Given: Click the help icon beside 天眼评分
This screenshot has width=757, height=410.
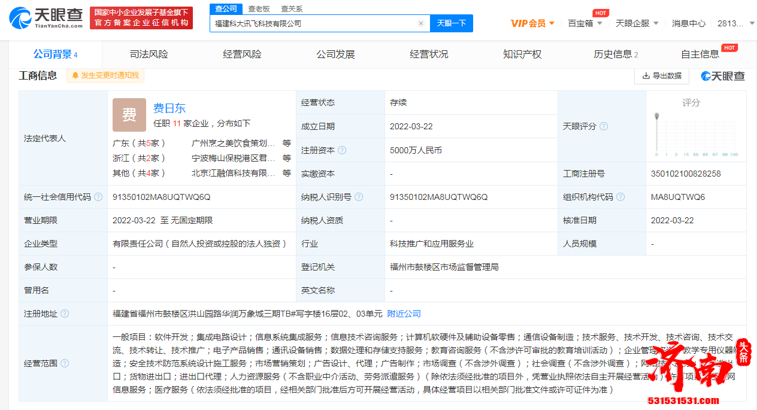Looking at the screenshot, I should (x=604, y=126).
